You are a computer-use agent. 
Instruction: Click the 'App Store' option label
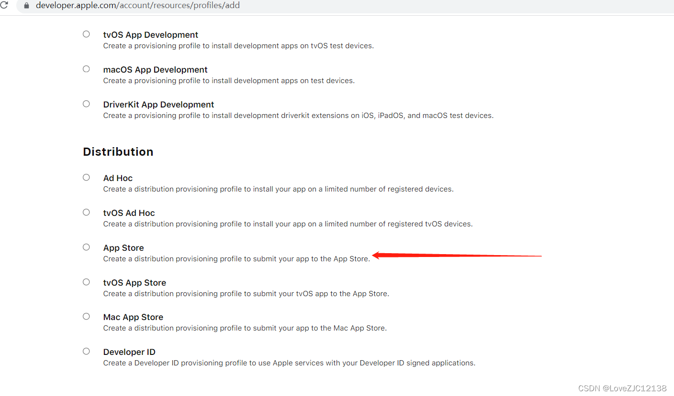point(124,248)
